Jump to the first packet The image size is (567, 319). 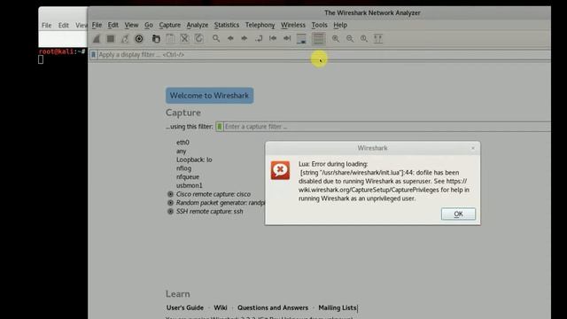[x=273, y=39]
